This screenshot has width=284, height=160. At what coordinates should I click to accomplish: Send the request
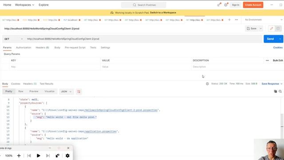270,39
